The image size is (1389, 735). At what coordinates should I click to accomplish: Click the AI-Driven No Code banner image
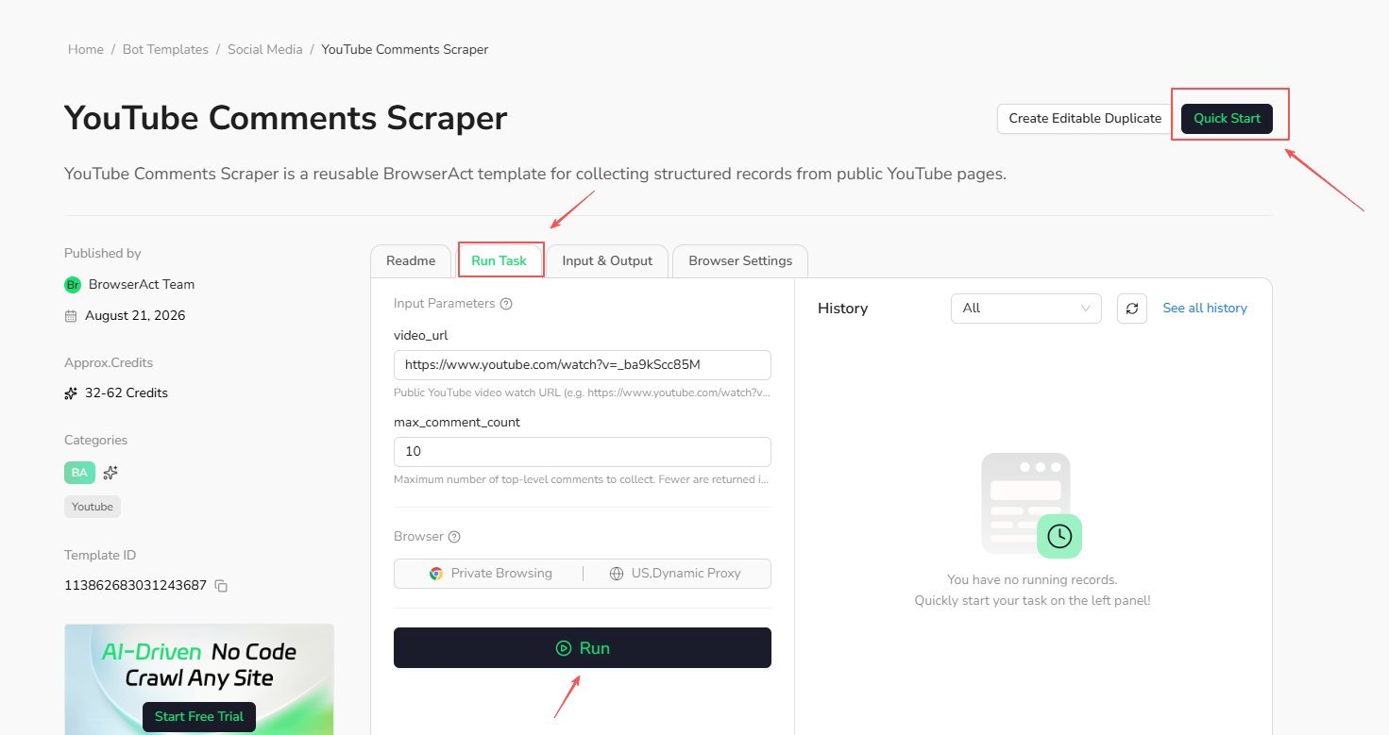pos(199,679)
